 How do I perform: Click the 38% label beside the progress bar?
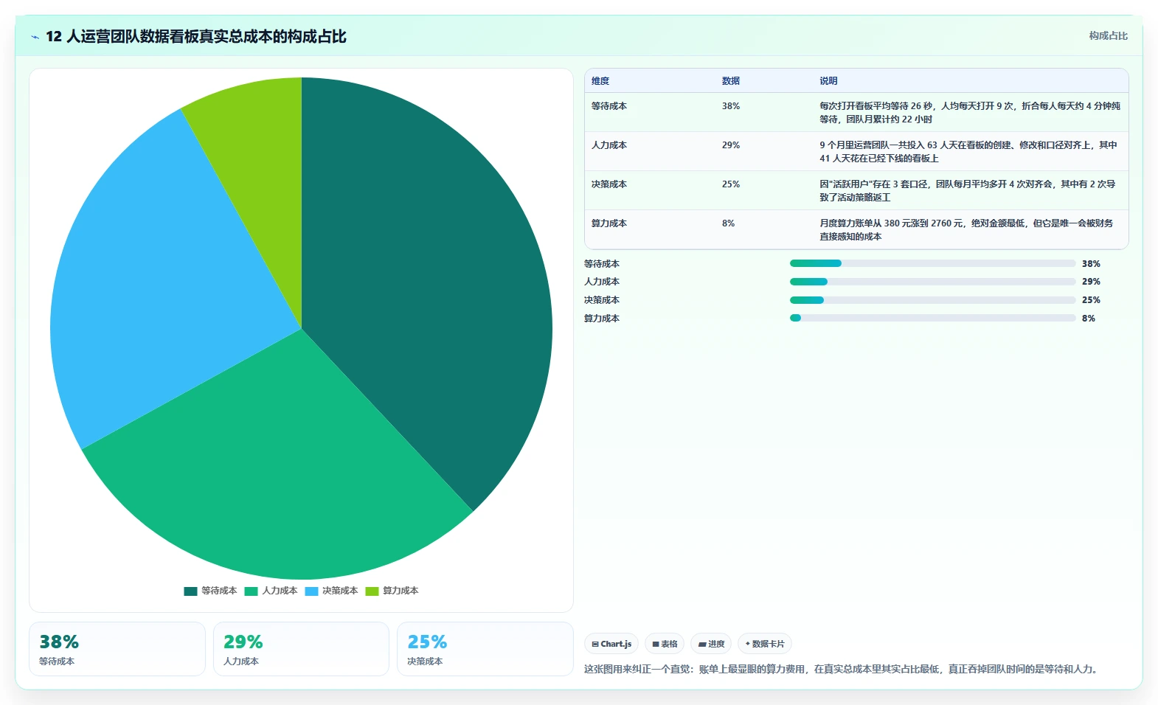click(1091, 264)
